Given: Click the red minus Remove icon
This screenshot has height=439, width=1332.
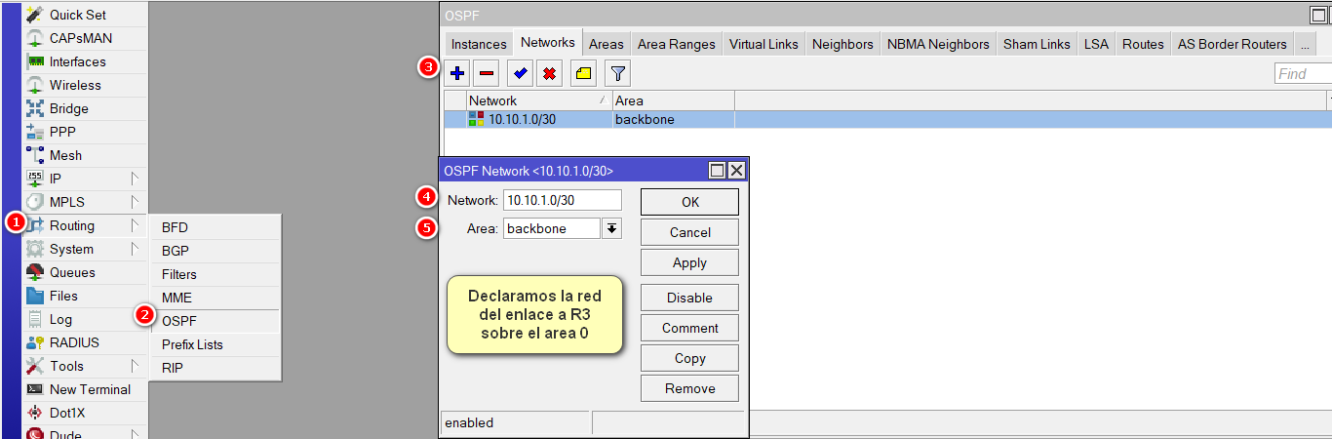Looking at the screenshot, I should click(x=488, y=73).
